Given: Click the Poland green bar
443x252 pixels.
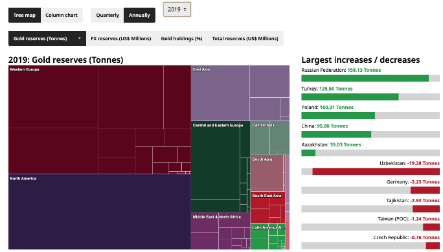Looking at the screenshot, I should coord(338,115).
